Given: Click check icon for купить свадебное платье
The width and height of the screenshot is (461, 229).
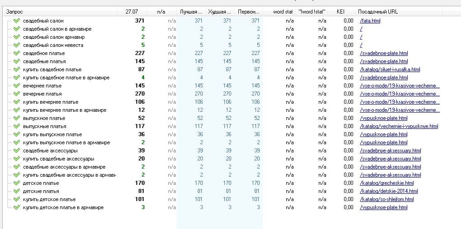Looking at the screenshot, I should coord(17,69).
